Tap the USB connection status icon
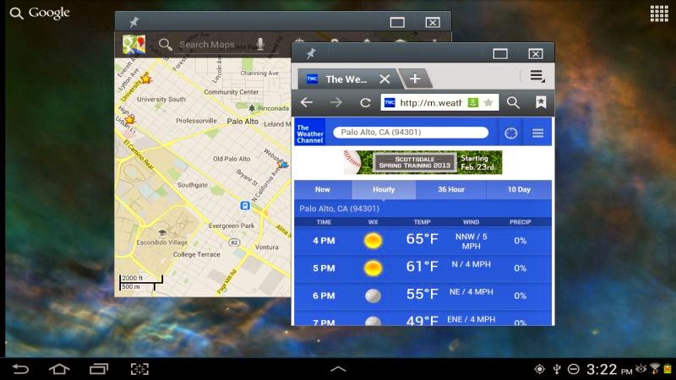The width and height of the screenshot is (676, 380). click(x=557, y=369)
